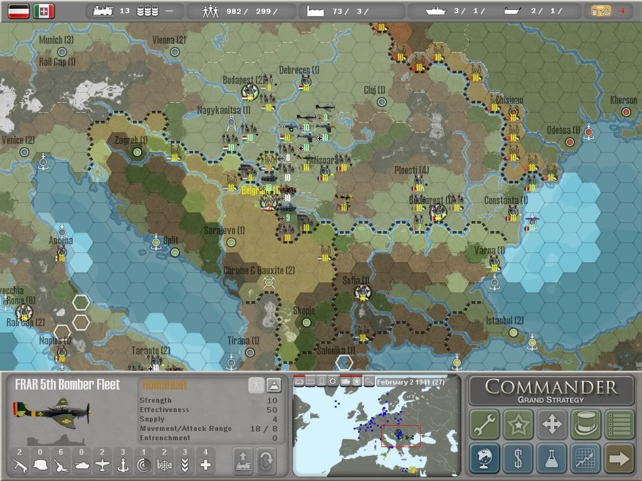
Task: Click the rail transport train button
Action: click(x=243, y=460)
